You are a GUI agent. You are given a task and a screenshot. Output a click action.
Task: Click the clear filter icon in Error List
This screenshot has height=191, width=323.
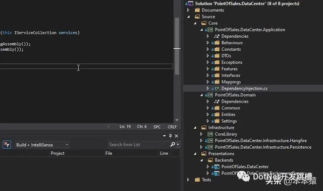pos(7,145)
